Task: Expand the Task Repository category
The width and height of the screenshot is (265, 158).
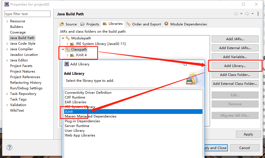Action: pos(7,94)
